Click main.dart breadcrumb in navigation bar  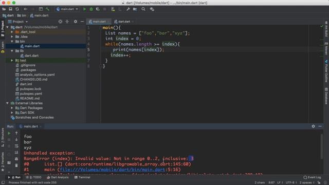tap(39, 15)
